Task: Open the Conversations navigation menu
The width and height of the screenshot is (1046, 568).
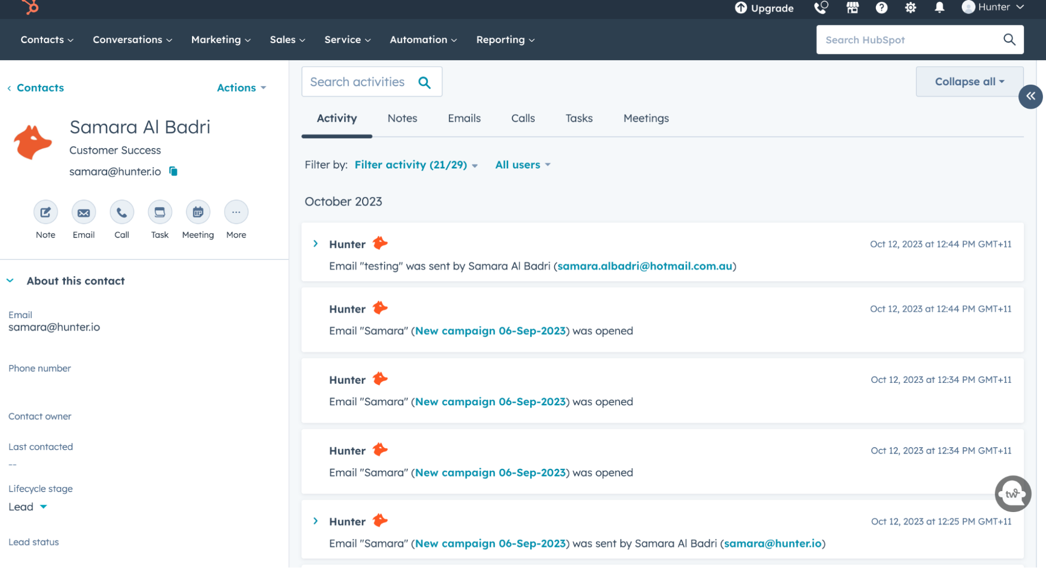Action: [x=132, y=40]
